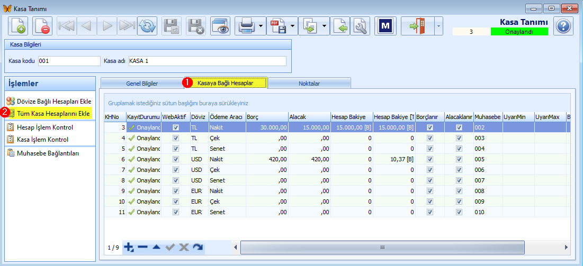Select the 10,37 [B] balance cell
The width and height of the screenshot is (583, 266).
(394, 159)
